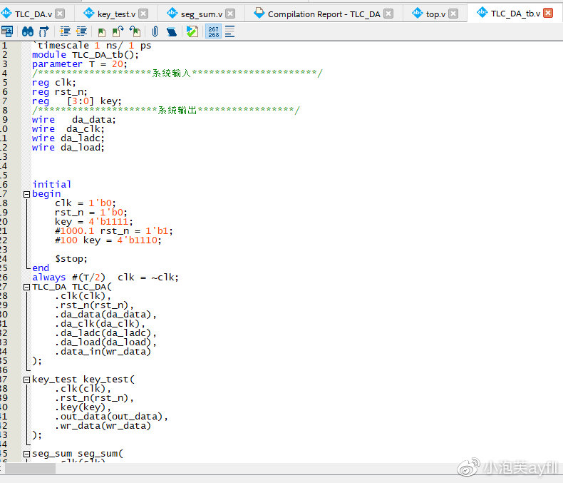Click the 'initial' keyword
This screenshot has width=563, height=483.
pyautogui.click(x=52, y=184)
